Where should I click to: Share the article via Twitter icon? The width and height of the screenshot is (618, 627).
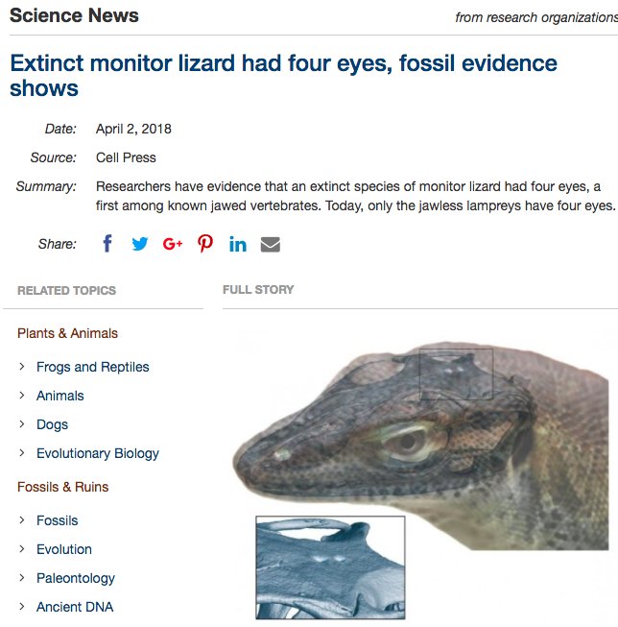point(140,244)
